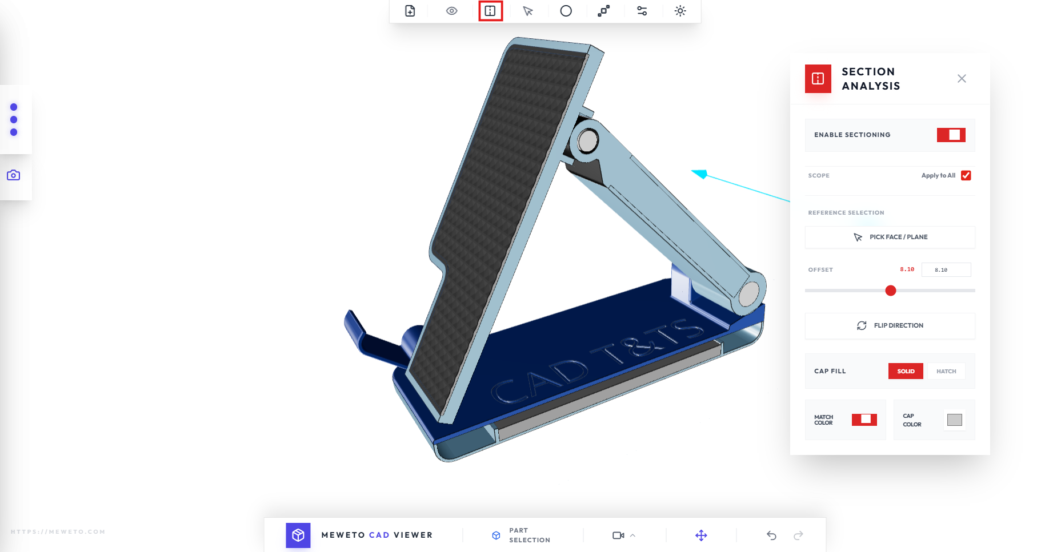Click the circle shape tool in toolbar

(x=566, y=11)
